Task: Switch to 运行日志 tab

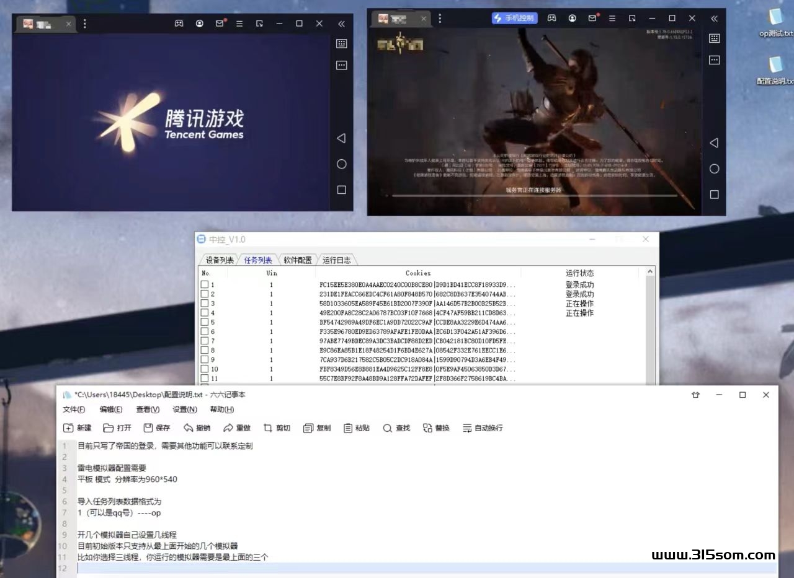Action: pyautogui.click(x=337, y=260)
